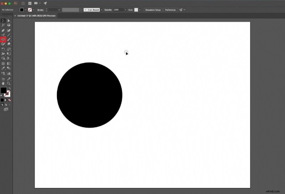The height and width of the screenshot is (194, 285).
Task: Open control bar Stroke swatch
Action: 30,10
